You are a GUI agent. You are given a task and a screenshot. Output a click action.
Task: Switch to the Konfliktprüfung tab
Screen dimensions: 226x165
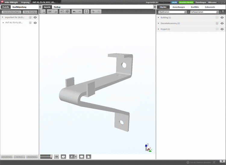click(20, 7)
